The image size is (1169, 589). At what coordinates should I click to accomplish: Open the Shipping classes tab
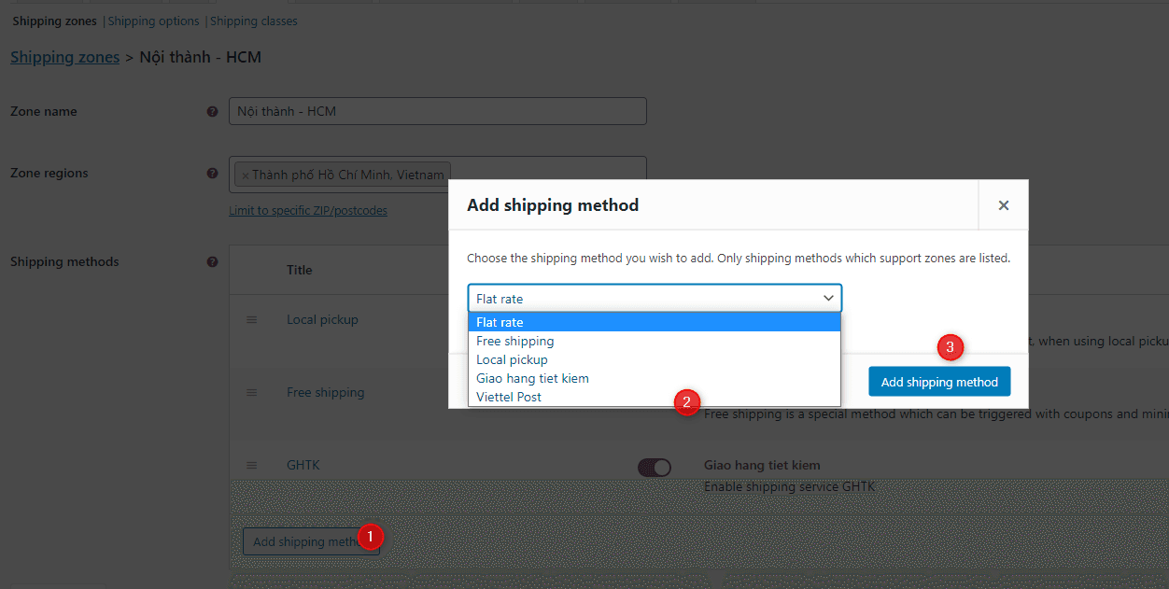coord(254,21)
